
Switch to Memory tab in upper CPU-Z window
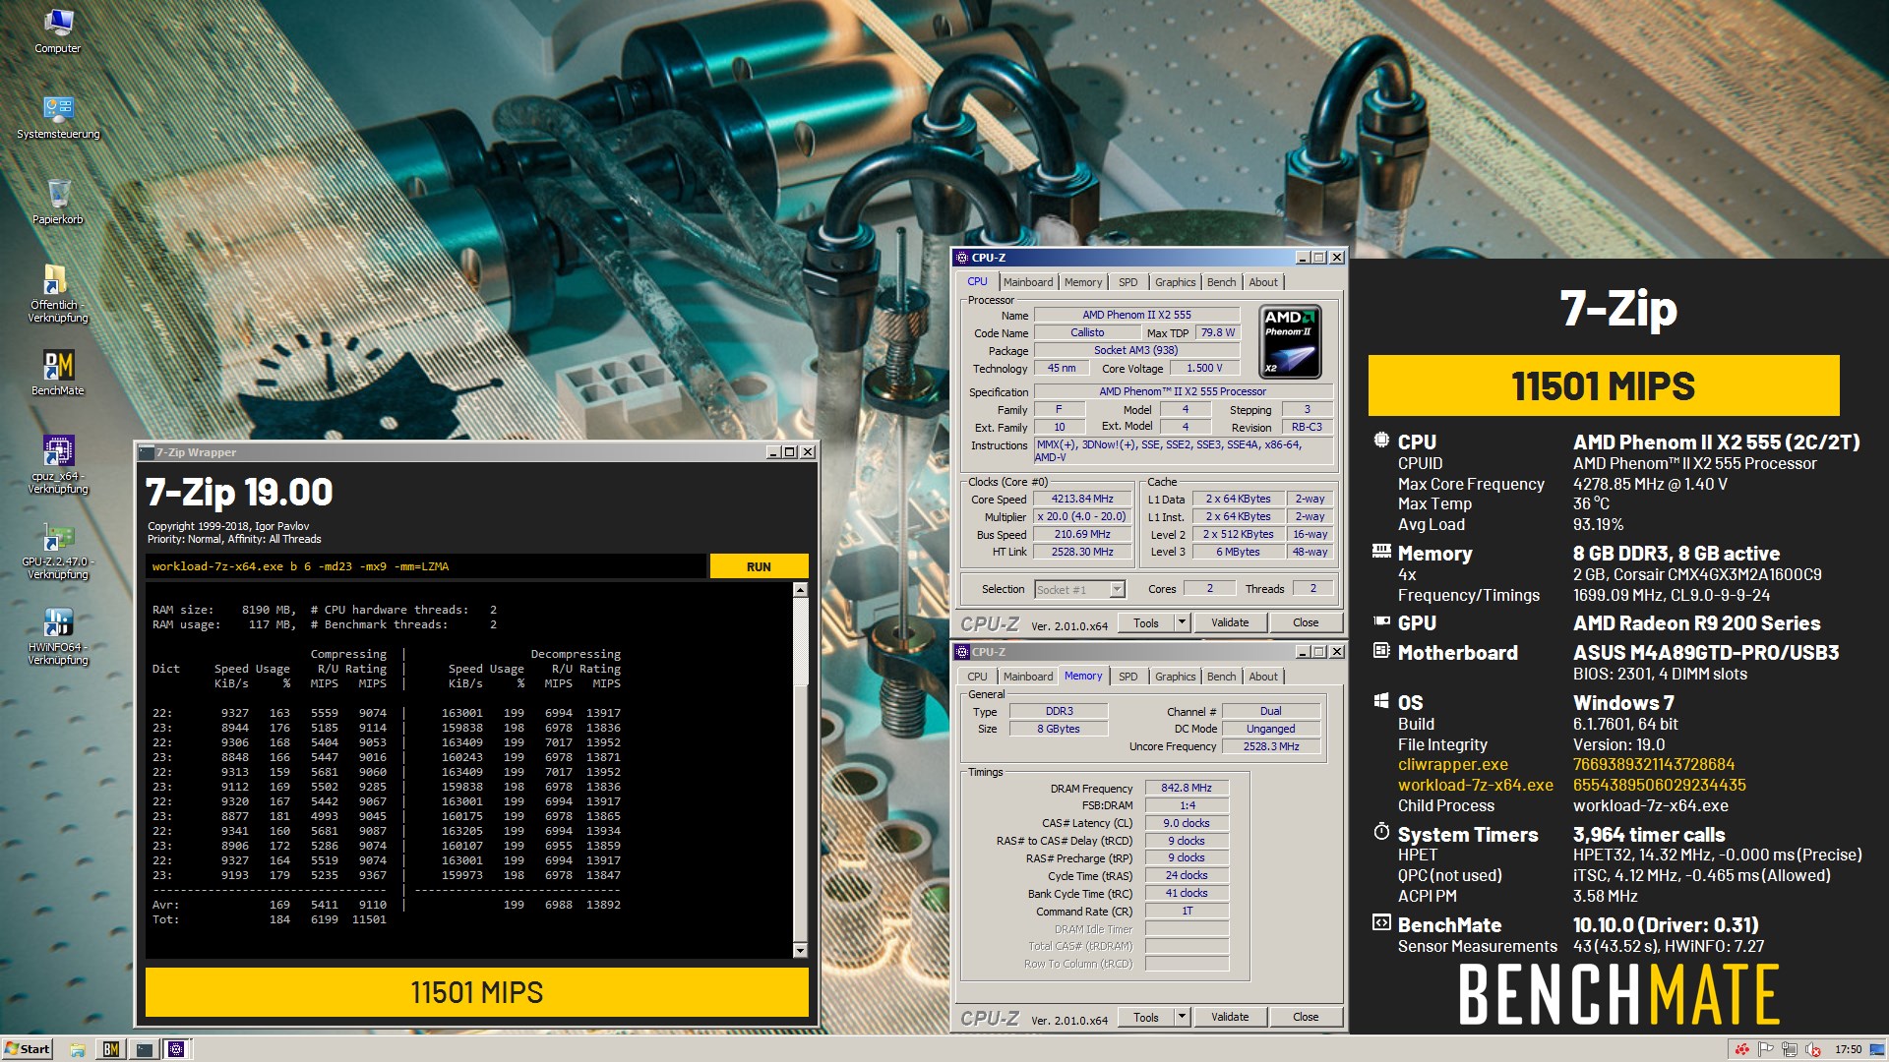pos(1083,282)
